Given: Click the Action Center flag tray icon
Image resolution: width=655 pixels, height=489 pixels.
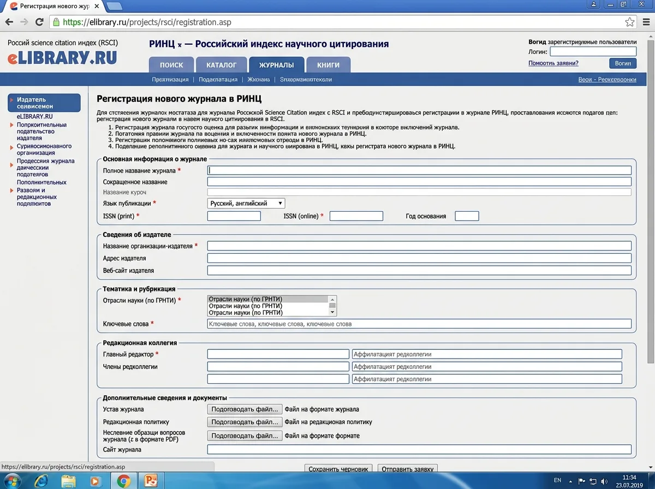Looking at the screenshot, I should (582, 481).
